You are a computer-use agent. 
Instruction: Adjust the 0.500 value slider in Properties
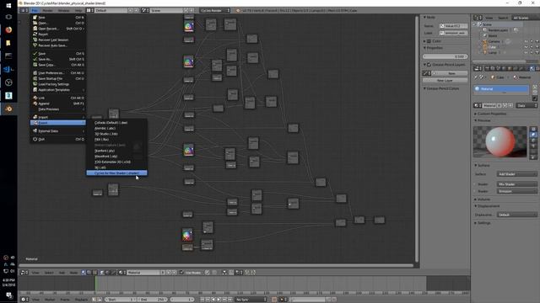[x=445, y=56]
